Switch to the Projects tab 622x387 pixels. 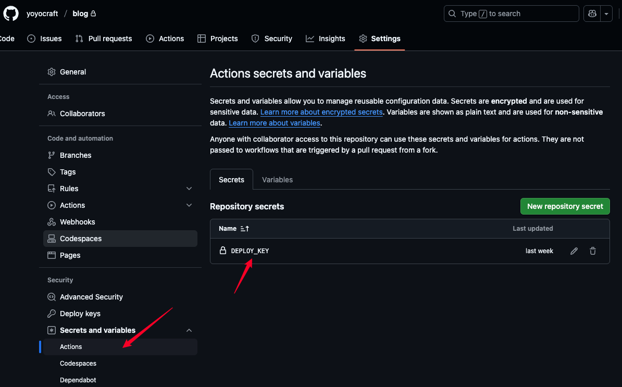[x=218, y=39]
